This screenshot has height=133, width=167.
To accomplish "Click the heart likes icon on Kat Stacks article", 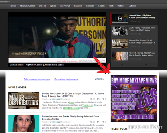I will click(x=103, y=122).
